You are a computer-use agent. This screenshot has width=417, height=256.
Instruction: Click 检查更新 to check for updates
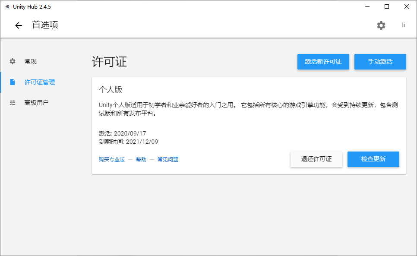tap(373, 159)
